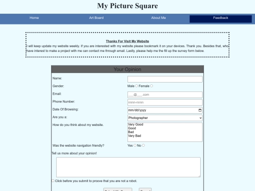
Task: Expand the Photographer dropdown
Action: point(165,118)
